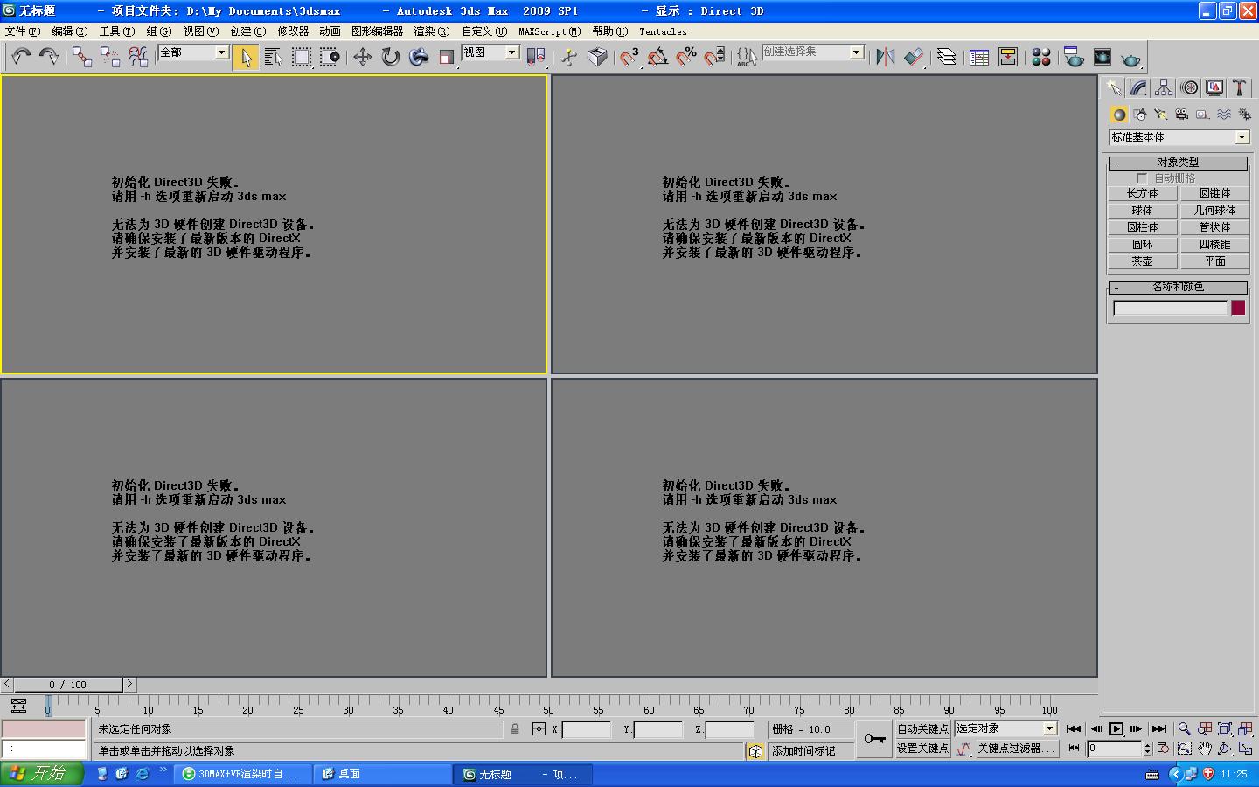Click the Undo arrow icon
This screenshot has width=1259, height=787.
[21, 57]
